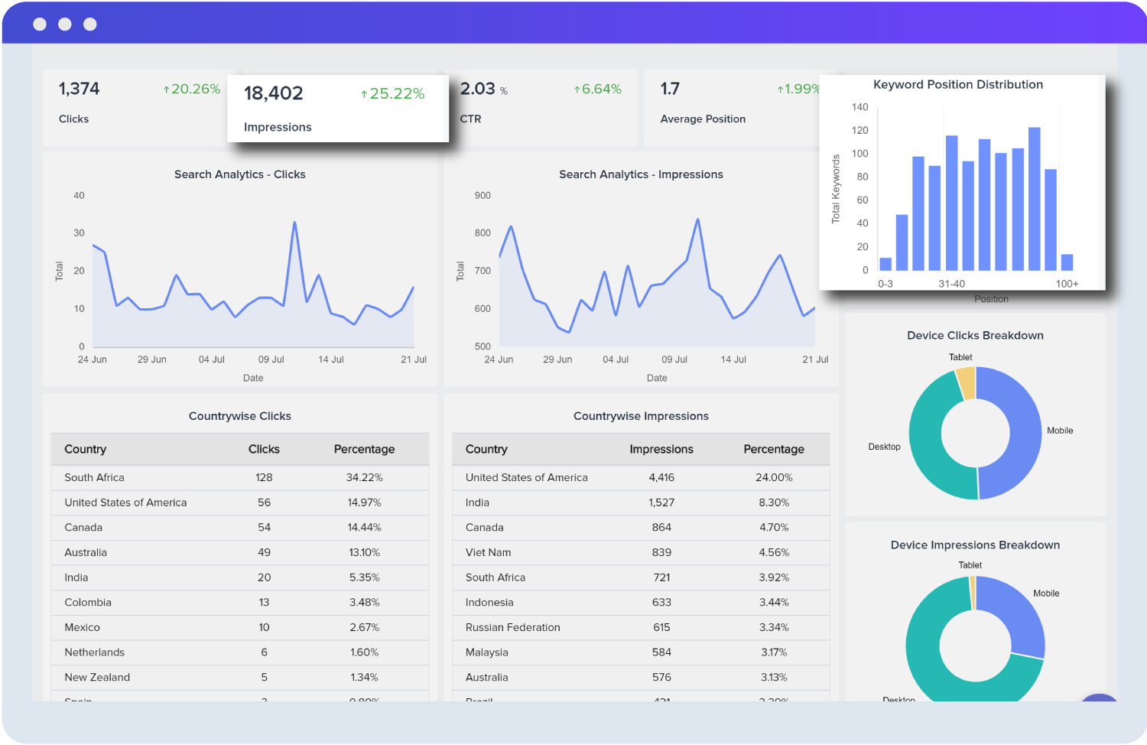This screenshot has width=1147, height=745.
Task: Click the 100+ bar in Keyword Position Distribution
Action: (x=1067, y=262)
